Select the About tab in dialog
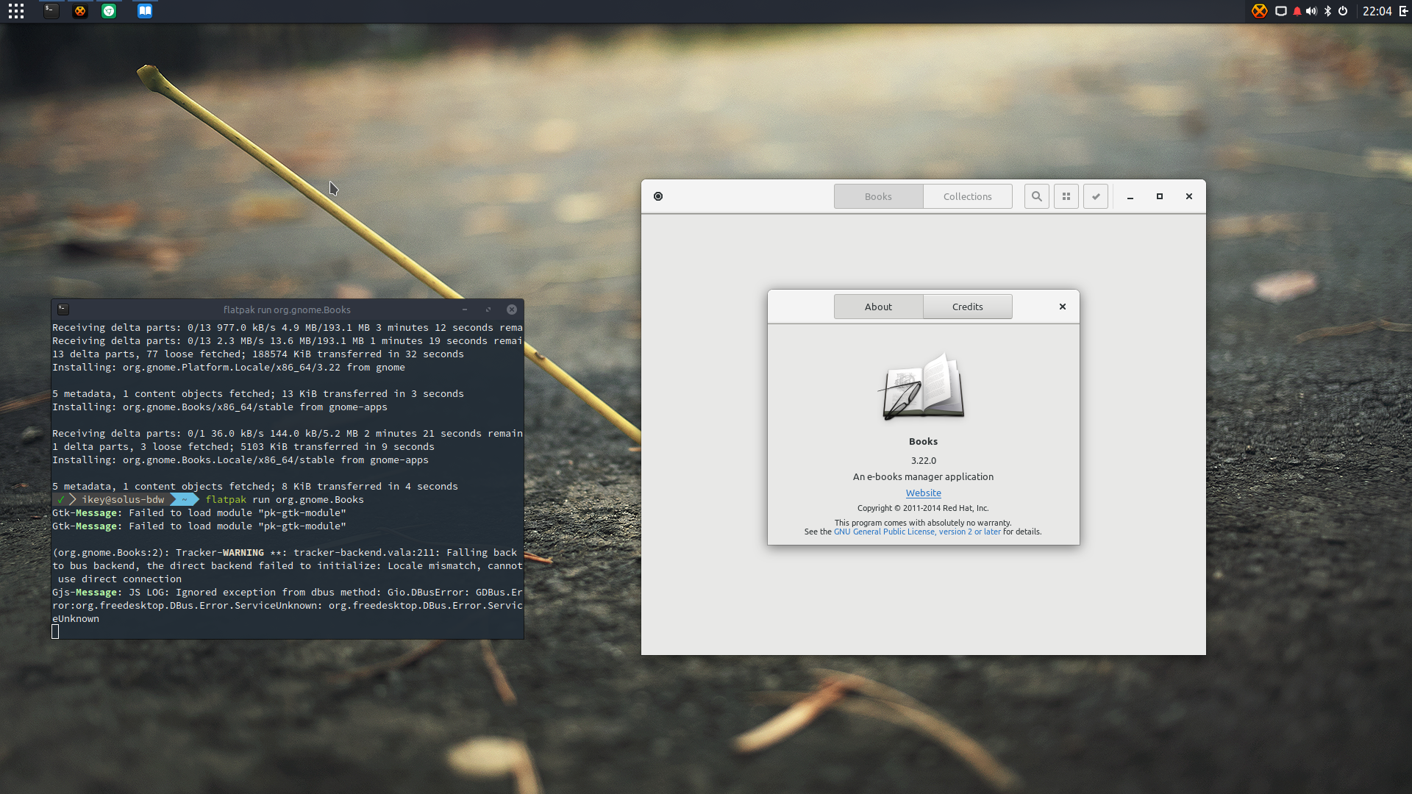 click(x=878, y=307)
